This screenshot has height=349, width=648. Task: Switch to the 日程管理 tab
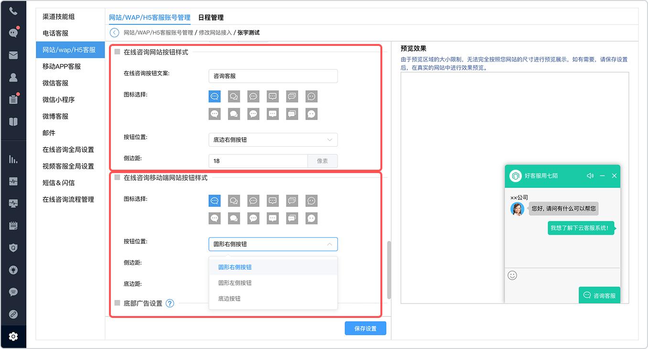[x=211, y=17]
